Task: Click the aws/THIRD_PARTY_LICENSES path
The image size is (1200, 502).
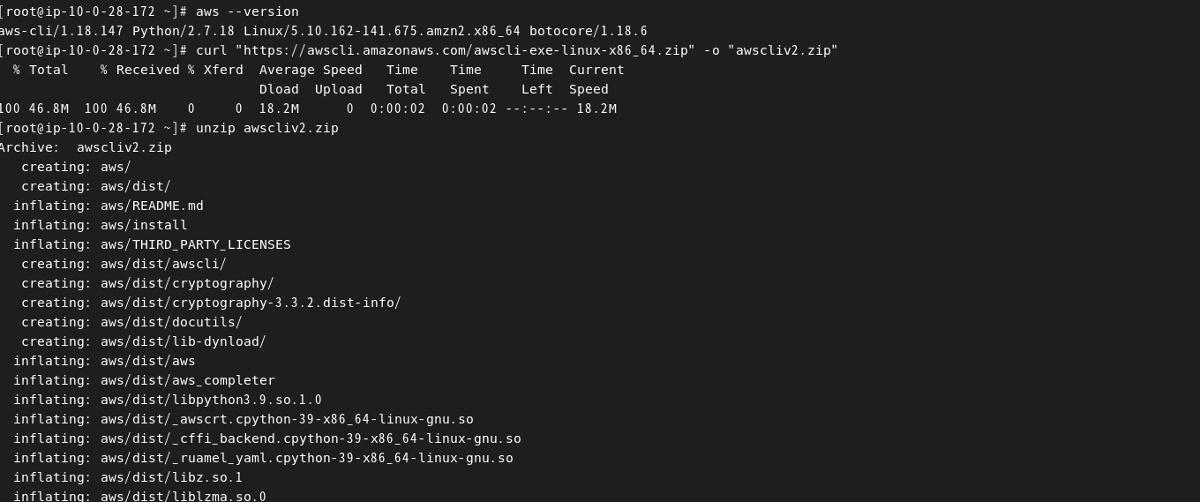Action: [x=196, y=244]
